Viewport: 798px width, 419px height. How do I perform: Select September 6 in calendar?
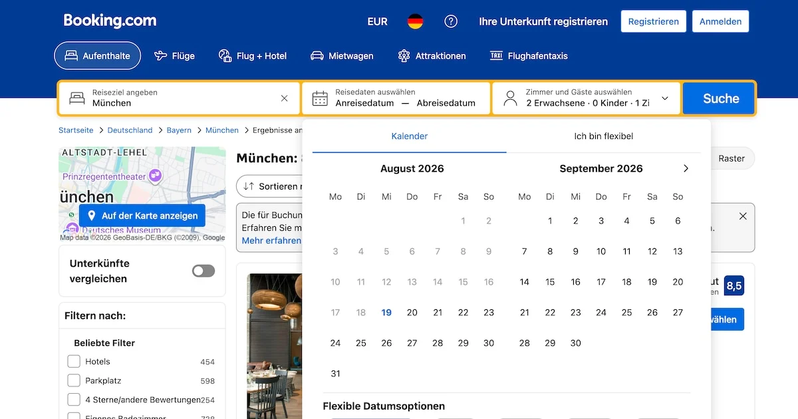tap(678, 221)
